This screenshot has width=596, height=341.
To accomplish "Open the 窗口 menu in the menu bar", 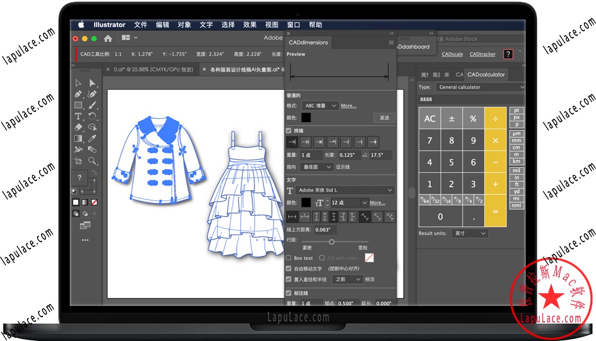I will point(293,25).
